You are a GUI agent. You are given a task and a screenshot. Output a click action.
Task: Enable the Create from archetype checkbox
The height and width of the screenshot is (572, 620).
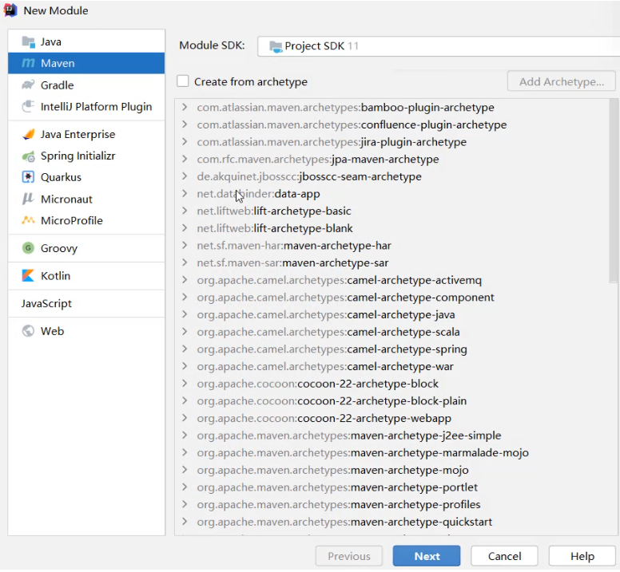point(183,81)
